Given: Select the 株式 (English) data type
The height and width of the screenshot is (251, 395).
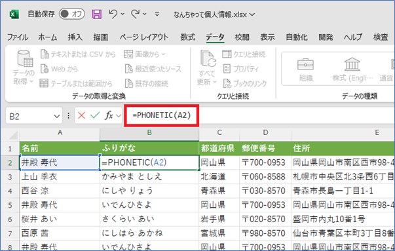Looking at the screenshot, I should coord(352,69).
